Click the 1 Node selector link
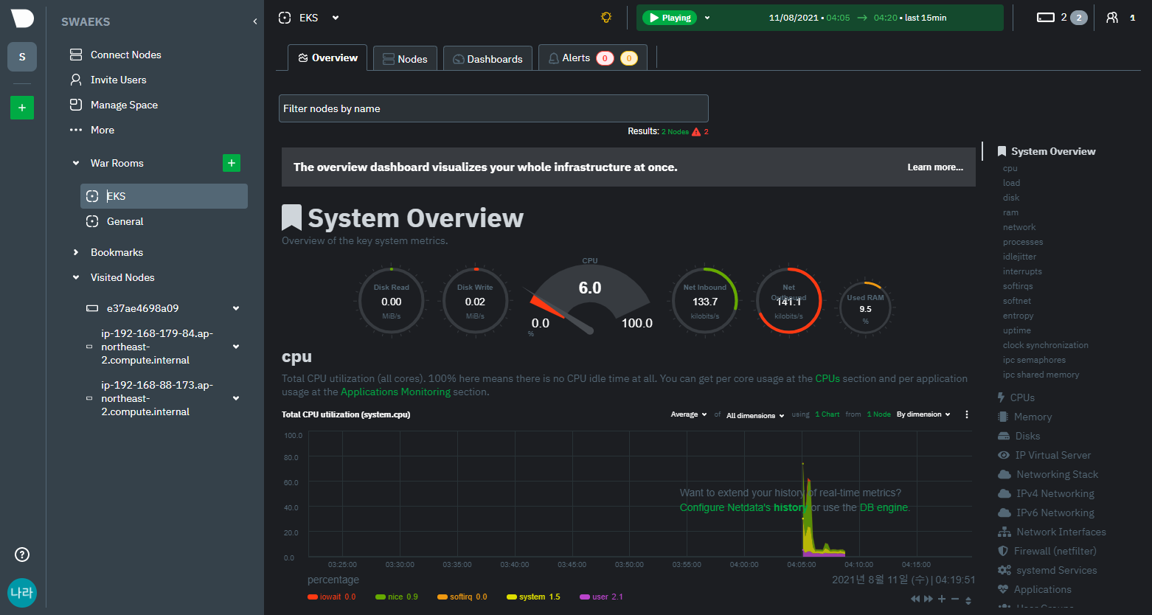The width and height of the screenshot is (1152, 615). pyautogui.click(x=878, y=414)
